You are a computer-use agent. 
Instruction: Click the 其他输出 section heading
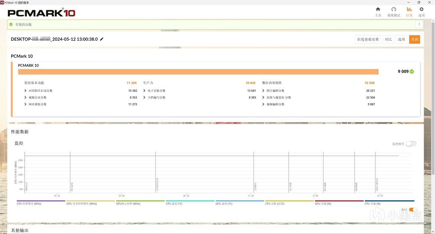pyautogui.click(x=20, y=230)
